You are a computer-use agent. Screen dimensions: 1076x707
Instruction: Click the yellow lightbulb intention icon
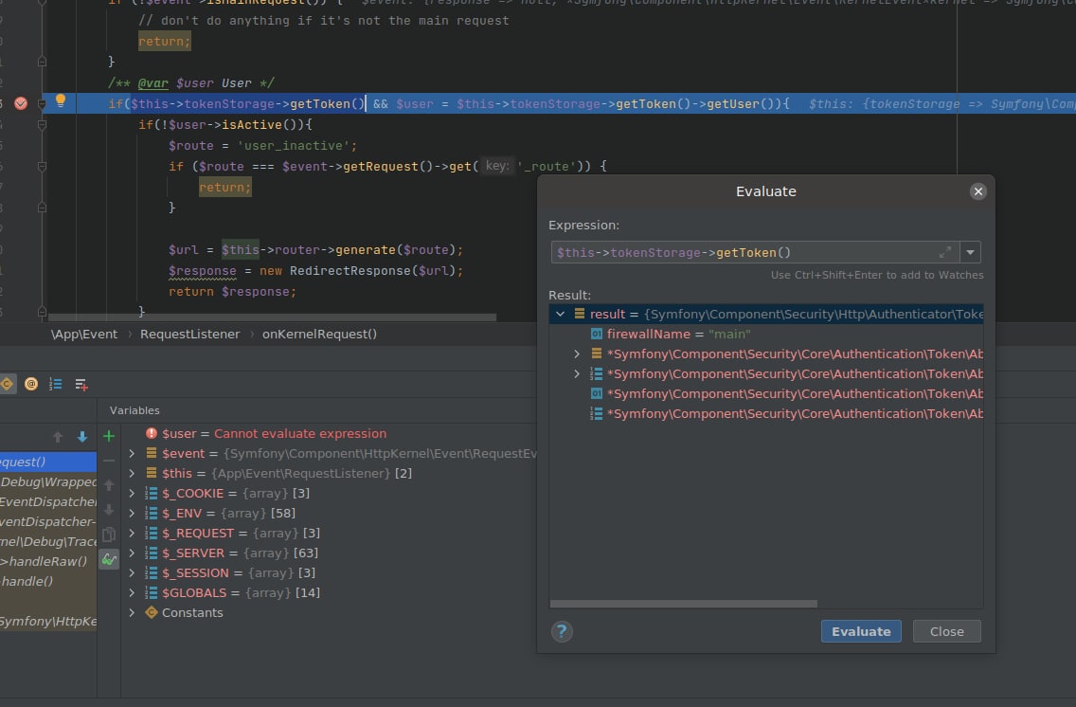point(61,101)
